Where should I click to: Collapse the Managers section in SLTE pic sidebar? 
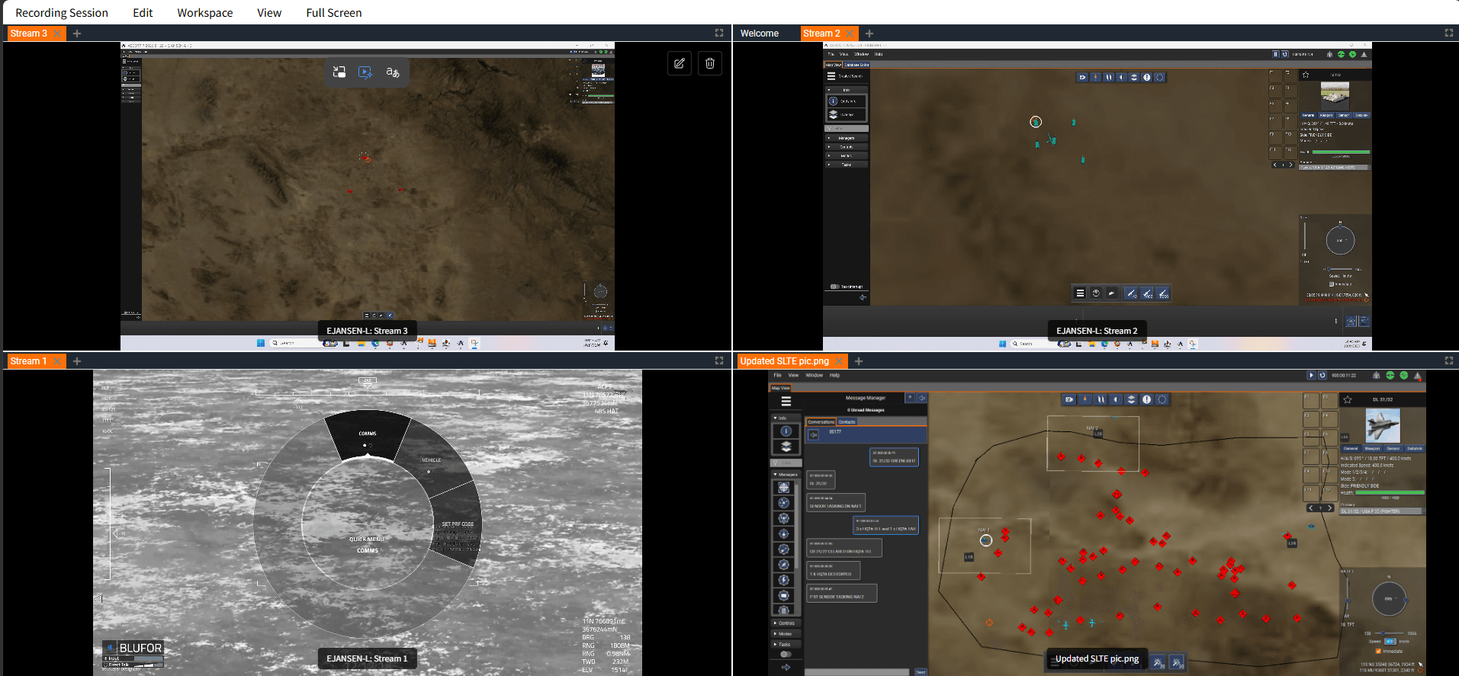click(786, 474)
